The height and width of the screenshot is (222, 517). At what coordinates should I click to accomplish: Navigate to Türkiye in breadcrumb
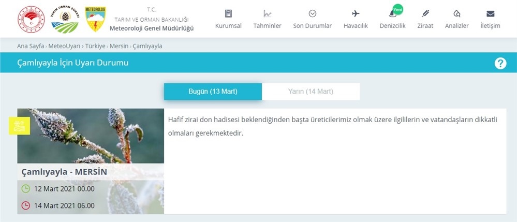(x=95, y=46)
